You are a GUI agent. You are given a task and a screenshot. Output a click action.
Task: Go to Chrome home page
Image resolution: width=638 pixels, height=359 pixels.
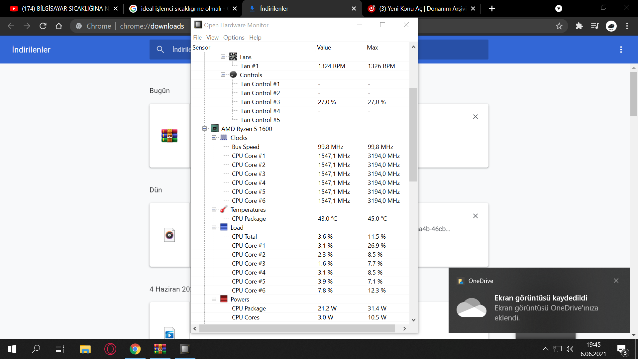tap(59, 26)
